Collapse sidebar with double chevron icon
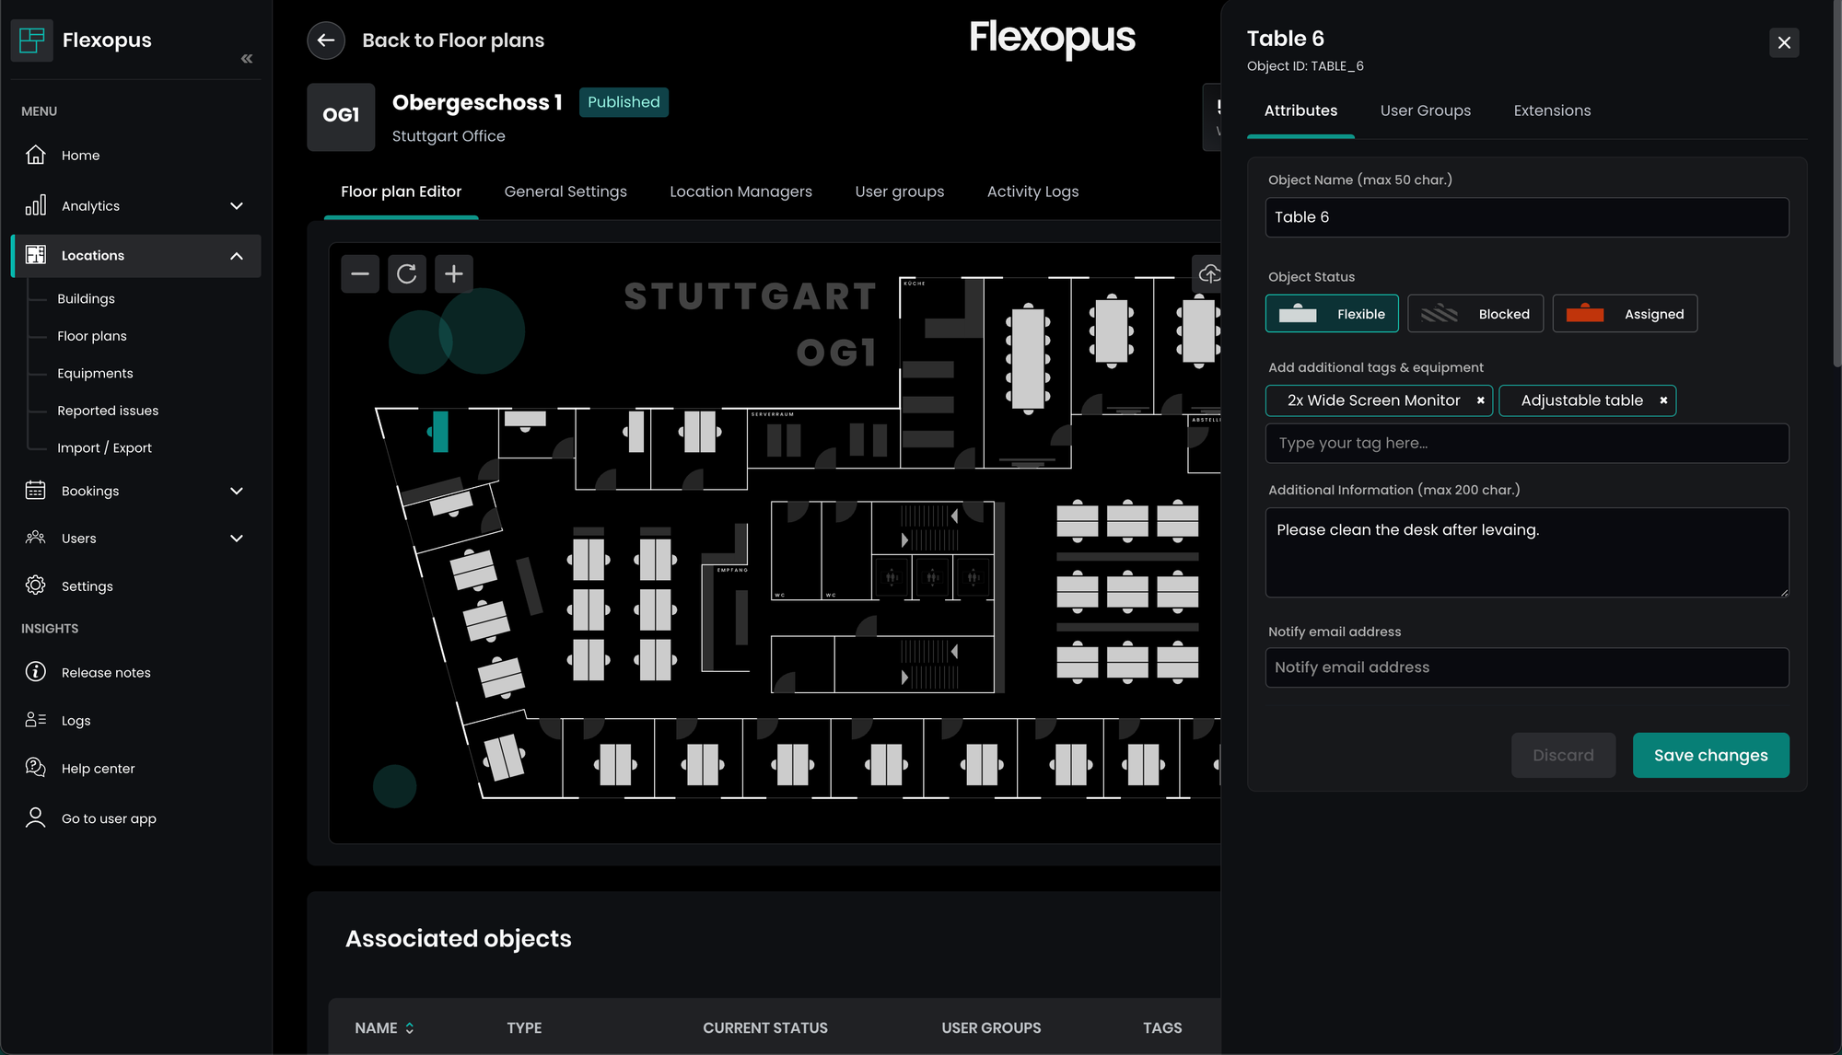This screenshot has height=1055, width=1842. tap(247, 59)
